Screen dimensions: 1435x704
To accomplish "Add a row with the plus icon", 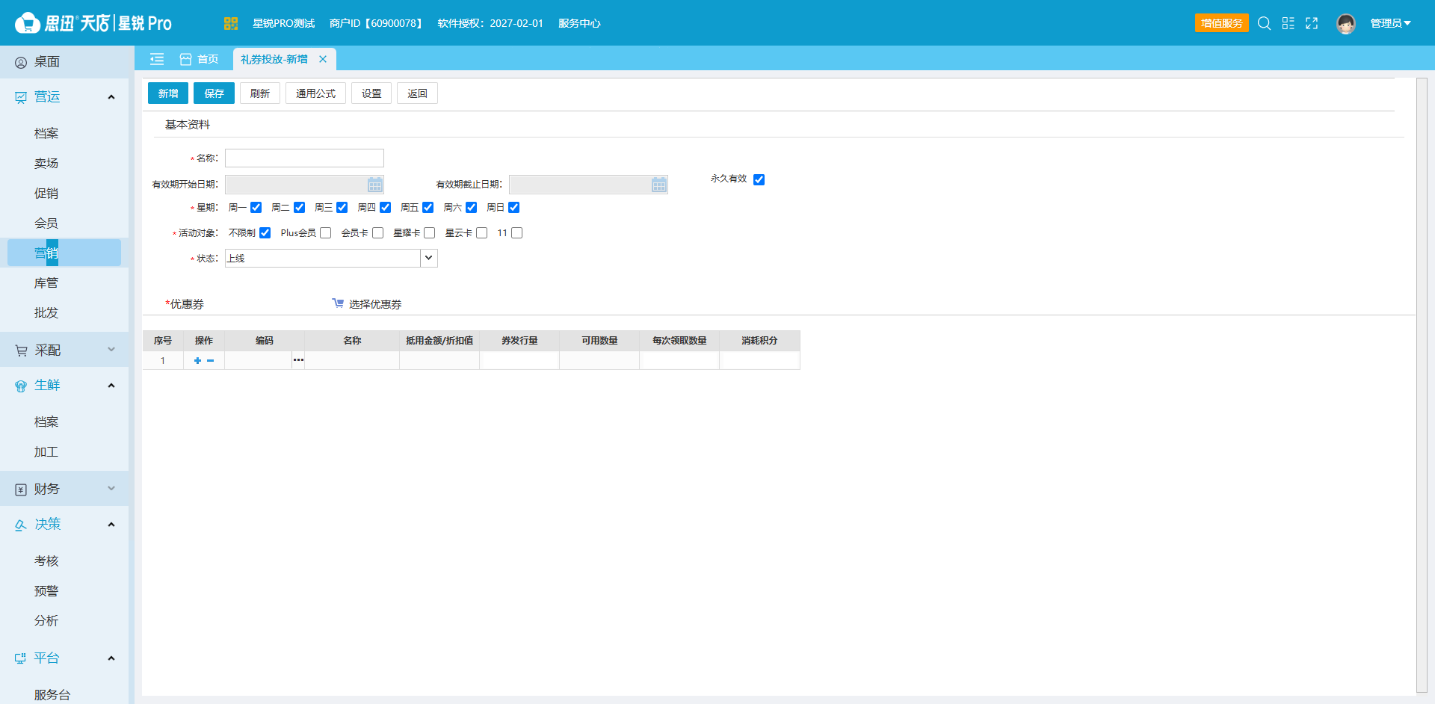I will [x=197, y=360].
